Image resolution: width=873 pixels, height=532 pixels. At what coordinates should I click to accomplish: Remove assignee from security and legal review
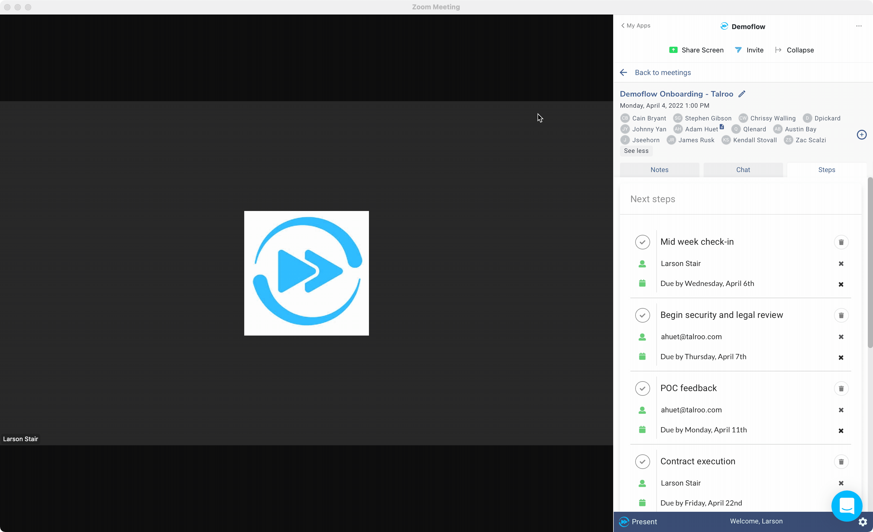841,337
